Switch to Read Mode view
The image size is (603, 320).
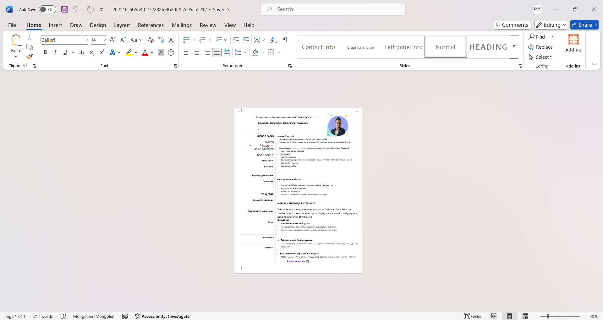pyautogui.click(x=494, y=316)
